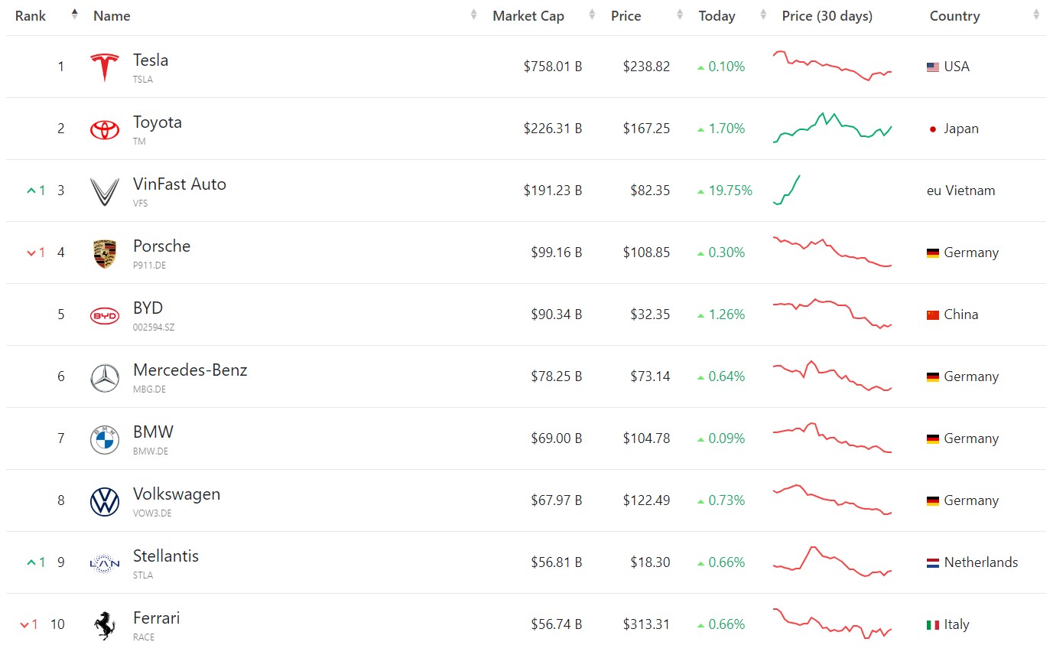Viewport: 1053px width, 655px height.
Task: Click the China flag icon
Action: 933,314
